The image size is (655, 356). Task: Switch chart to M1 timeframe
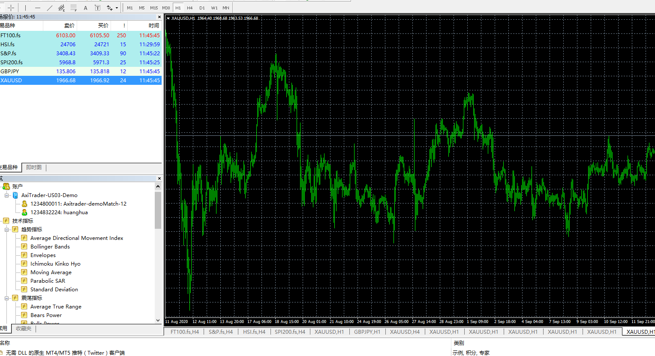[130, 8]
